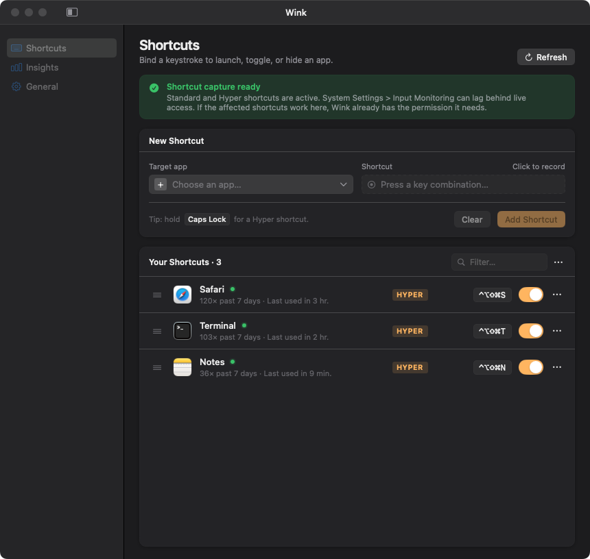Click the green running dot next to Safari
This screenshot has height=559, width=590.
click(x=233, y=289)
